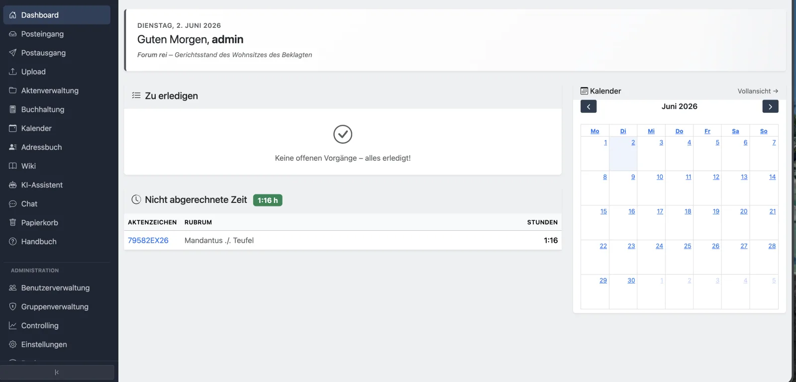Select the Aktenverwaltung folder icon

click(x=13, y=91)
